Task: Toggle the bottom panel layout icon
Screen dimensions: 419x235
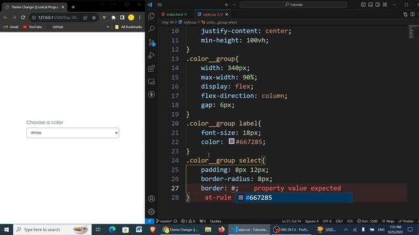Action: click(371, 5)
